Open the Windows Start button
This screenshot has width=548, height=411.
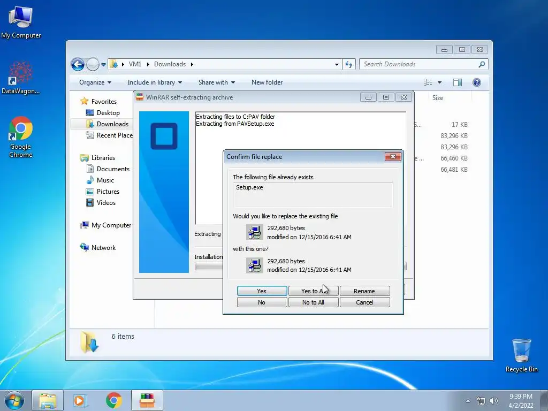point(14,400)
